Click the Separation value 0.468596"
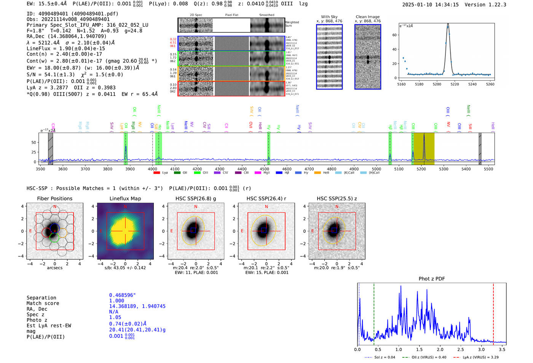 coord(123,296)
